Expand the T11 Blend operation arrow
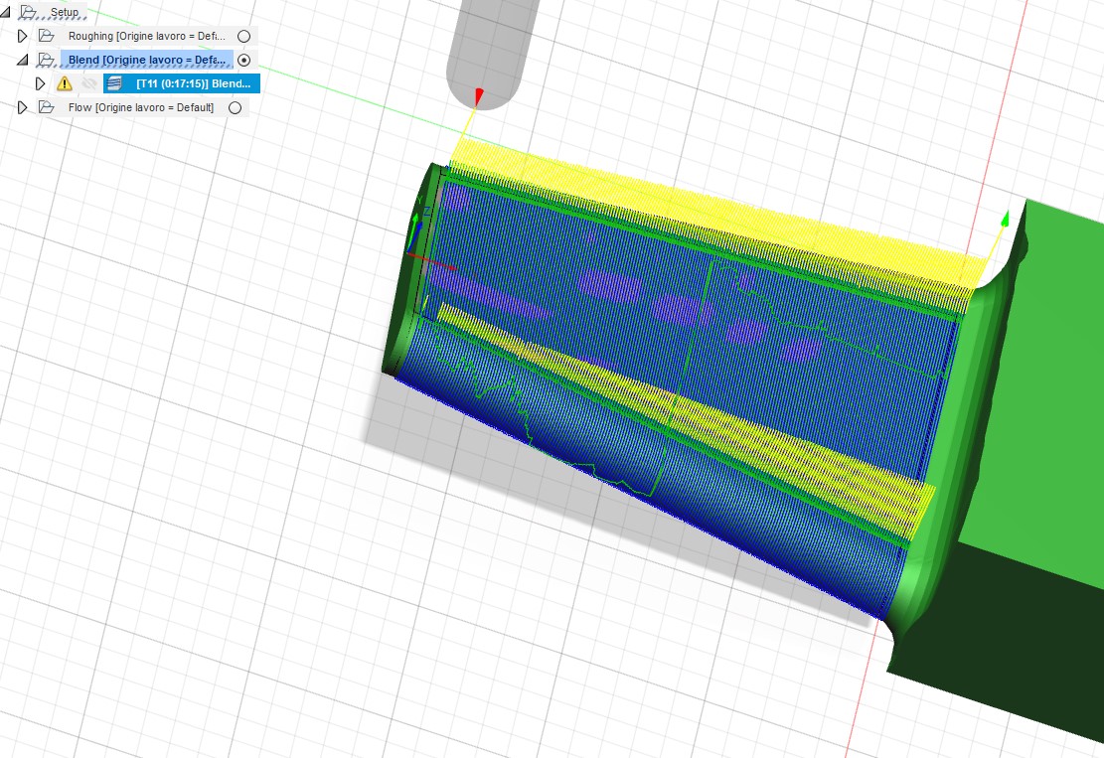 (x=41, y=83)
